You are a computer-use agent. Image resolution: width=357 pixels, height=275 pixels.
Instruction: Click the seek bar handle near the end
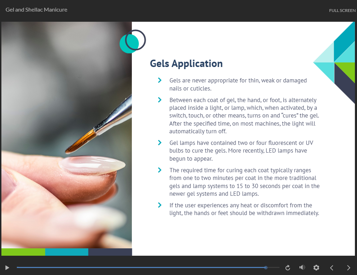click(266, 268)
